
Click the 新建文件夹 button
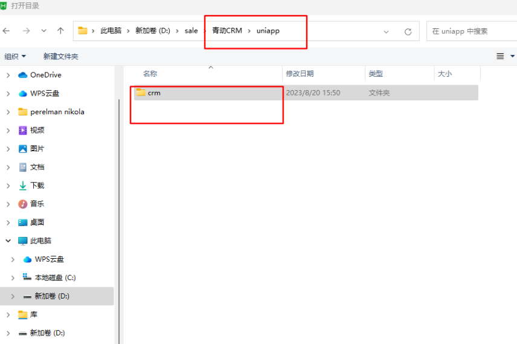(x=60, y=56)
